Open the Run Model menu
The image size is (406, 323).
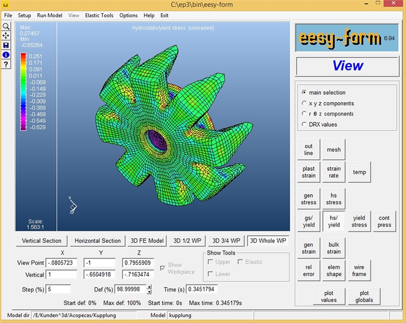pyautogui.click(x=50, y=15)
